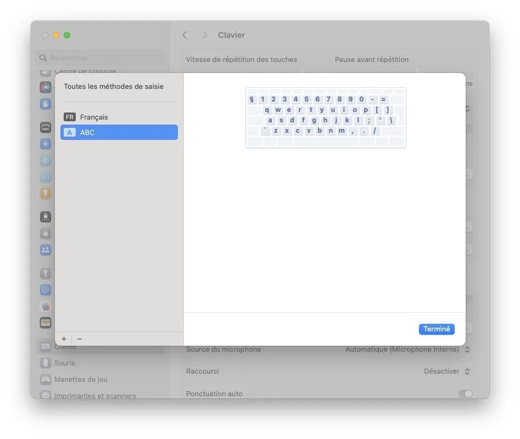Image resolution: width=520 pixels, height=439 pixels.
Task: Click the FR badge next to Français
Action: (69, 117)
